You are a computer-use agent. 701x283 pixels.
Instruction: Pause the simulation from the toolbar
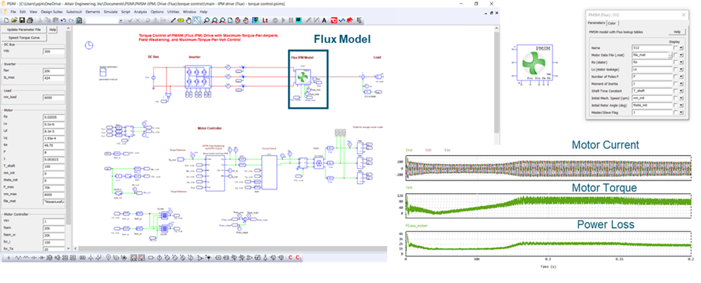290,20
